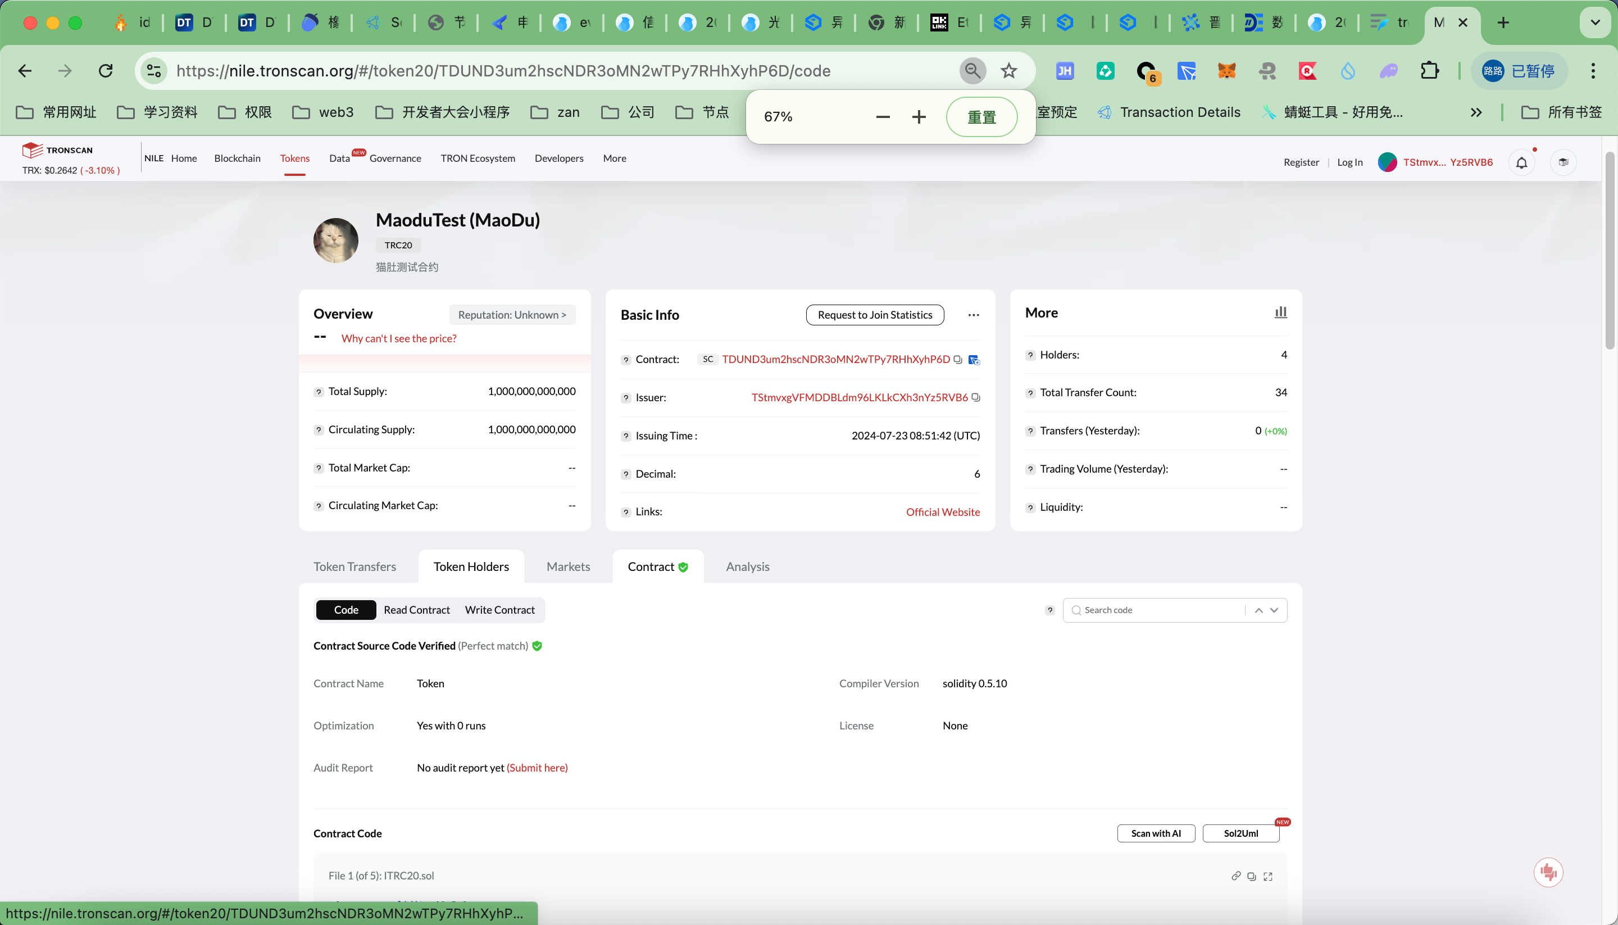Viewport: 1618px width, 925px height.
Task: Switch to Read Contract view
Action: coord(416,610)
